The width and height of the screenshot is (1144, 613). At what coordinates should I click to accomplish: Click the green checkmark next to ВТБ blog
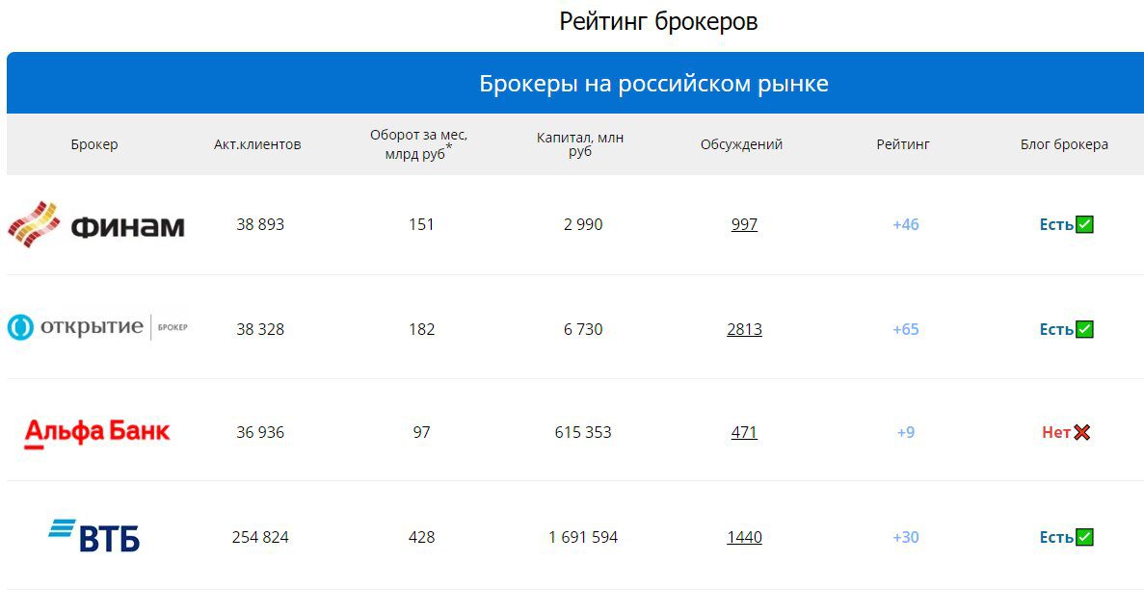[1084, 537]
